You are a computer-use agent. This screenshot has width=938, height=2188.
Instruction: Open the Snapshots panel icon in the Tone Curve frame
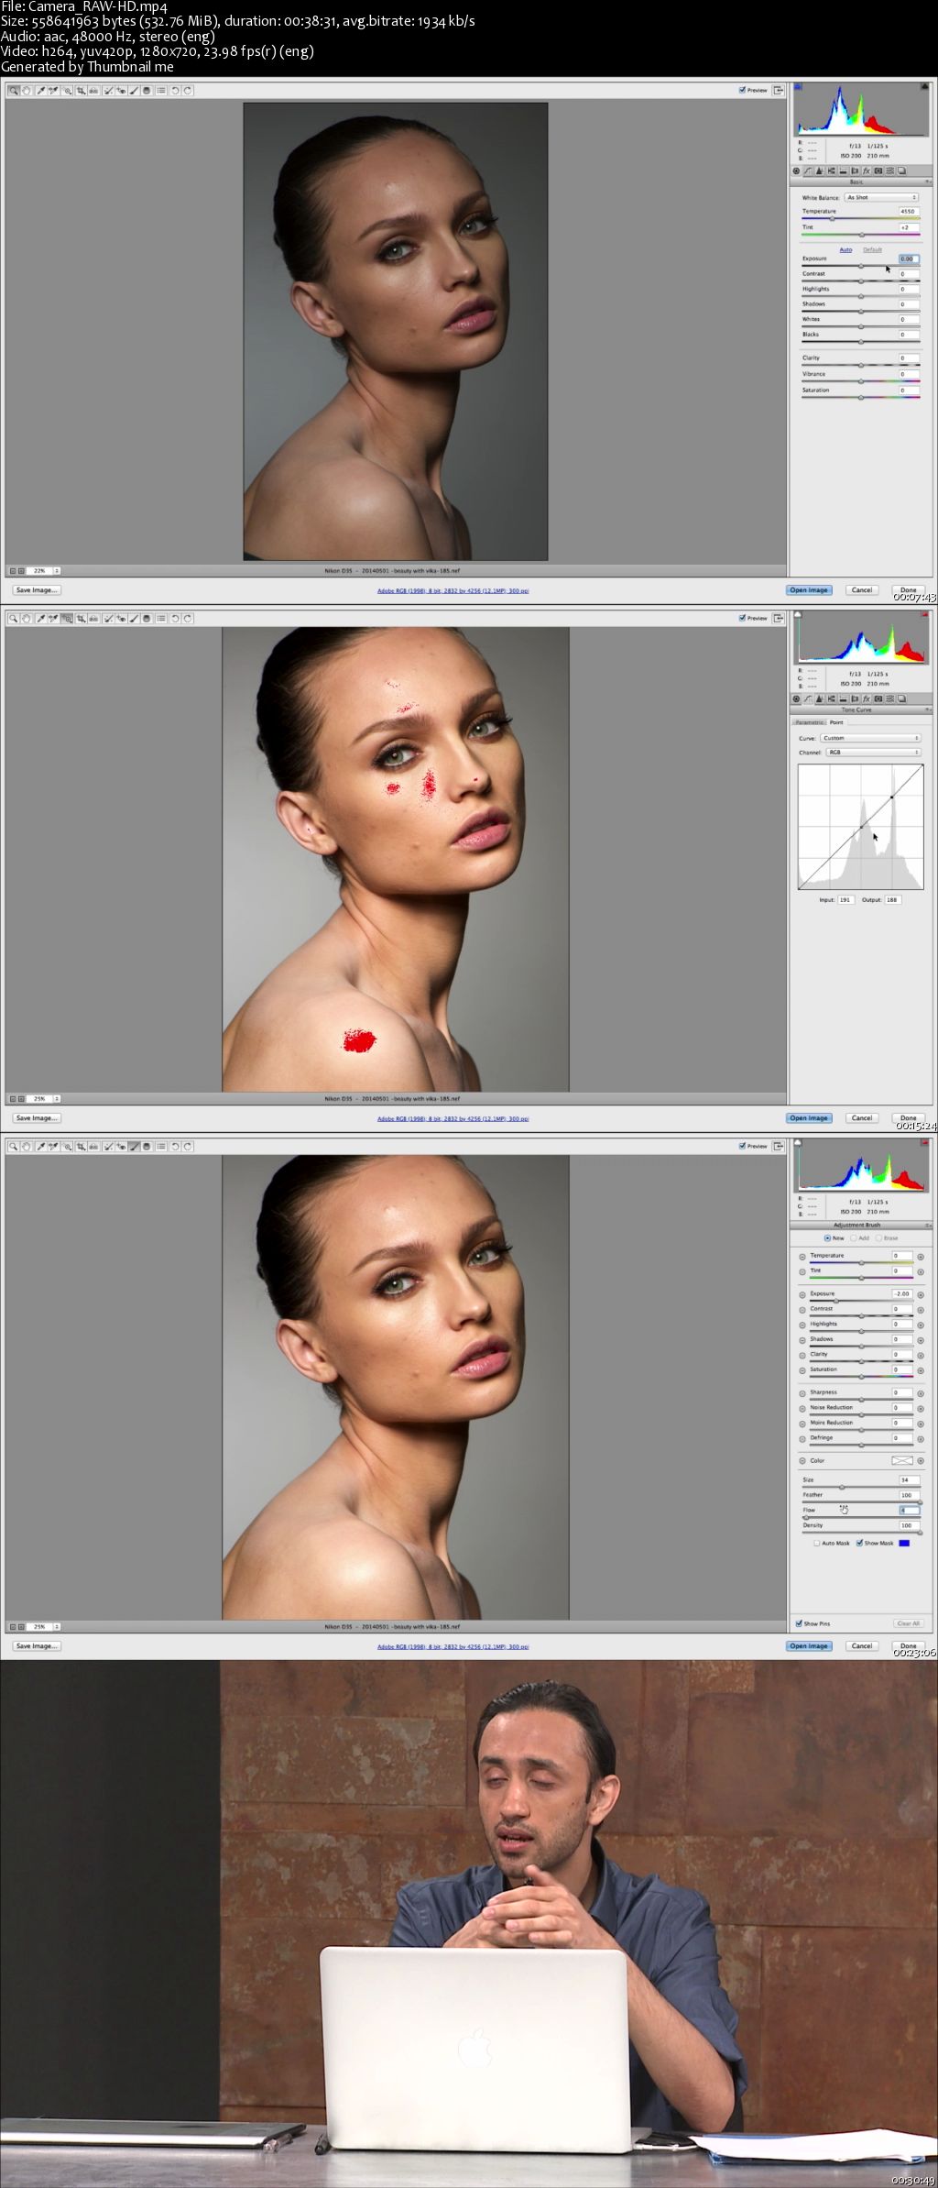901,698
